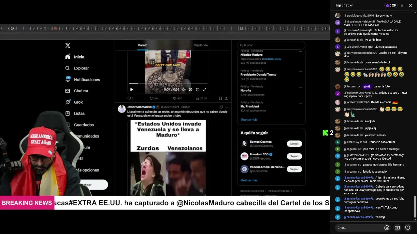Image resolution: width=417 pixels, height=234 pixels.
Task: Unmute the tweet video audio
Action: 183,89
